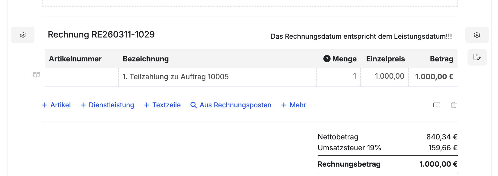498x176 pixels.
Task: Click the Betrag cell in the line item
Action: click(434, 77)
